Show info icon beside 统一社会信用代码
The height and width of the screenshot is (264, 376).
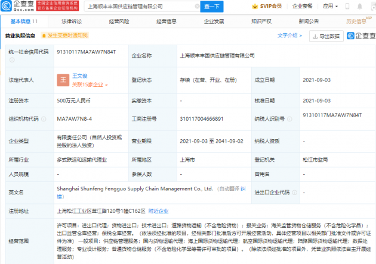pos(12,59)
